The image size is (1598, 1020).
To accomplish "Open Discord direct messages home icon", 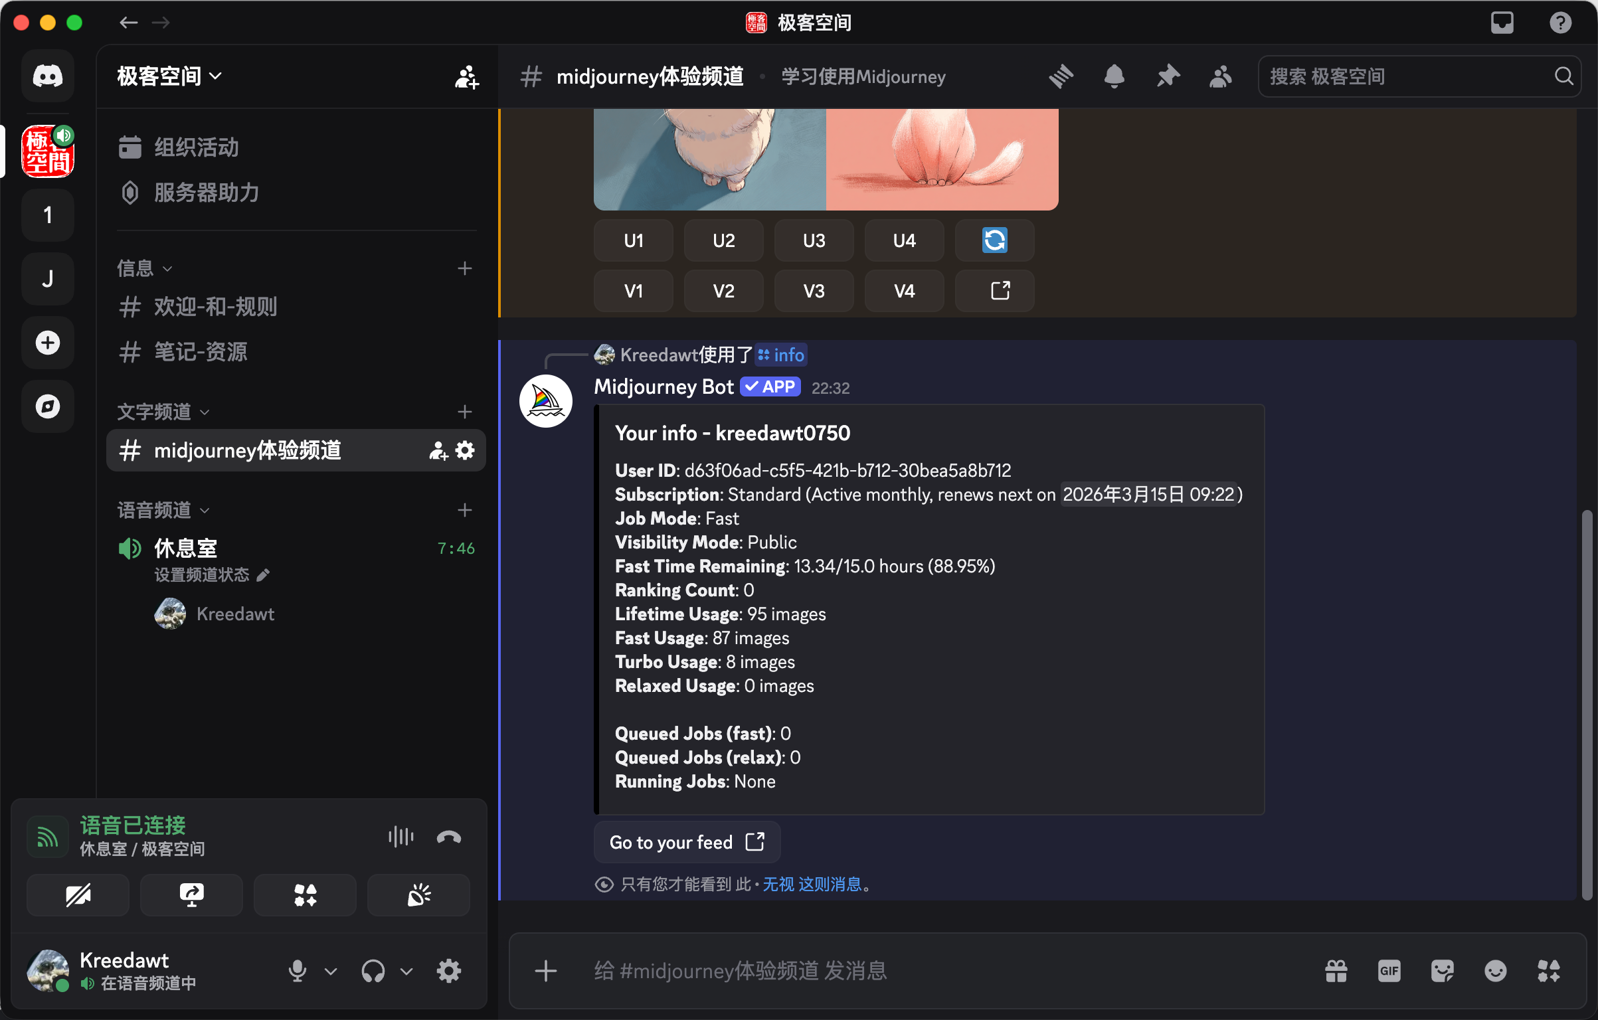I will tap(48, 76).
